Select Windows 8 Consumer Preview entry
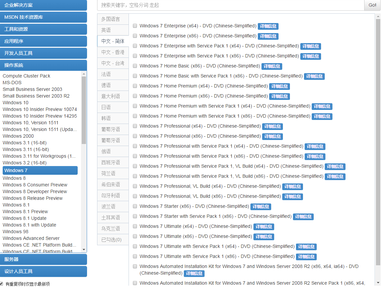Viewport: 382px width, 288px height. (35, 185)
